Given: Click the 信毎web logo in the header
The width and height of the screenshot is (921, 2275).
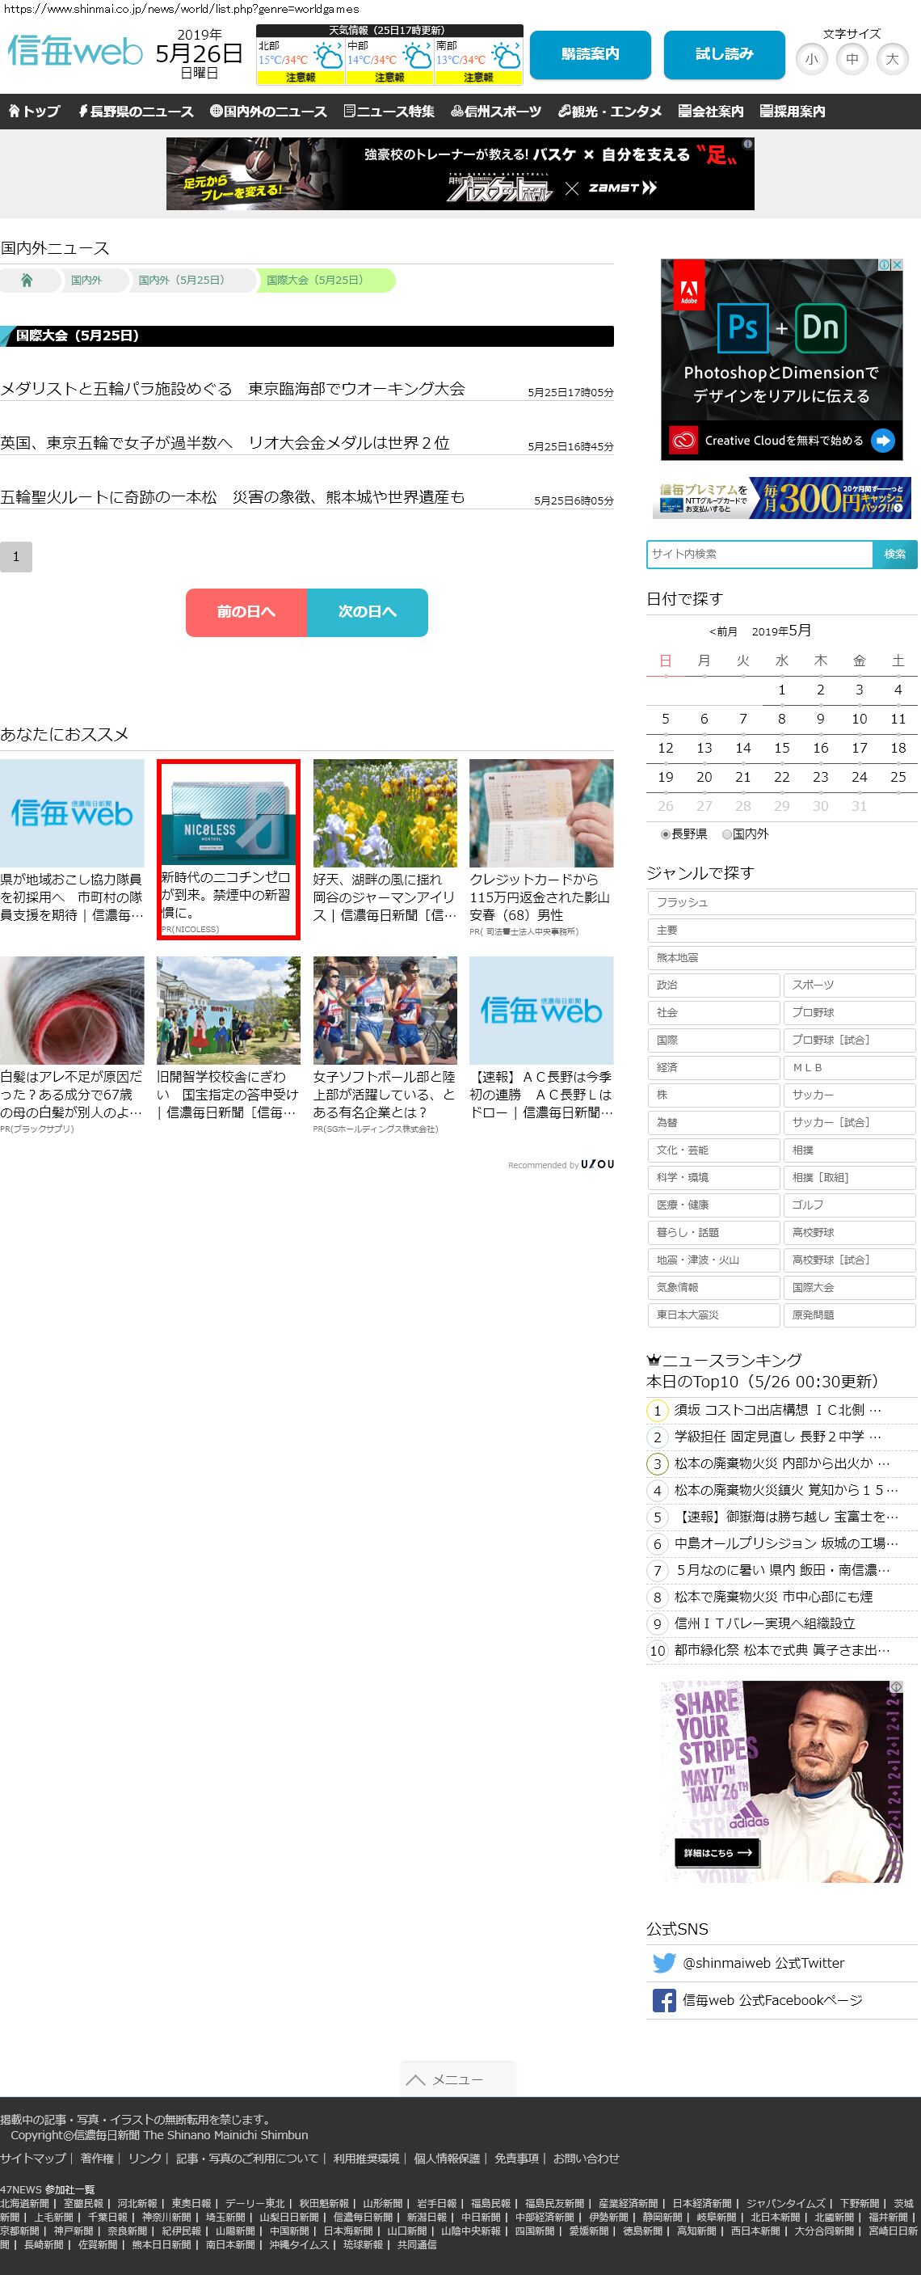Looking at the screenshot, I should coord(75,52).
